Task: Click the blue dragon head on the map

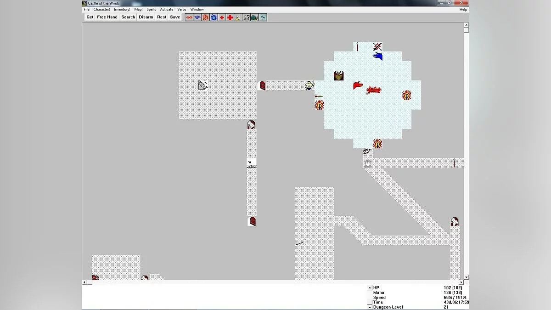Action: tap(377, 56)
